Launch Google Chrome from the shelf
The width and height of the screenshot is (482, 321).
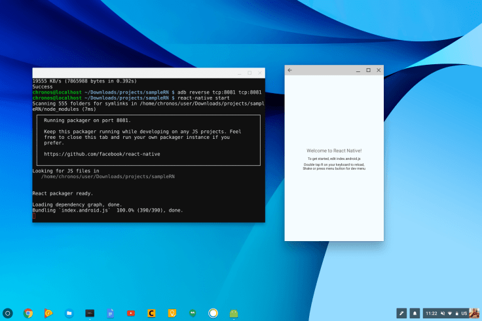point(28,313)
